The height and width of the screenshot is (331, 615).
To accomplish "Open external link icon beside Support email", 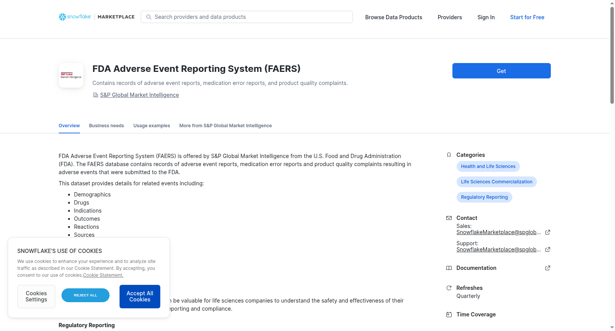I will click(548, 249).
